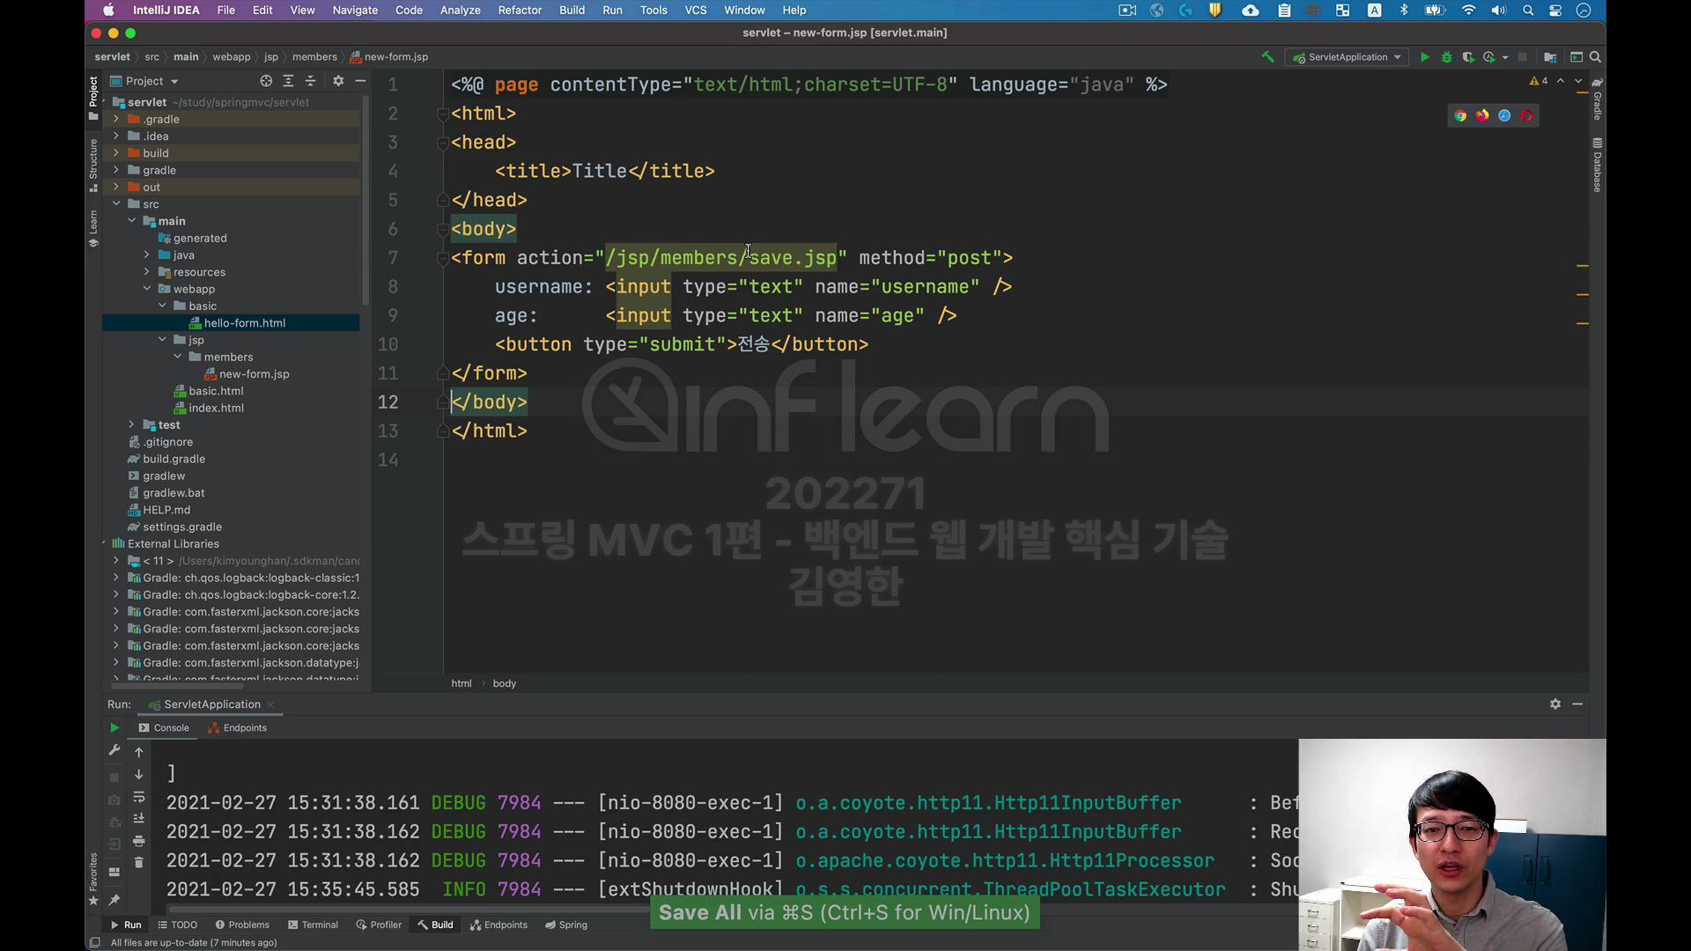
Task: Open run settings wrench icon
Action: (114, 751)
